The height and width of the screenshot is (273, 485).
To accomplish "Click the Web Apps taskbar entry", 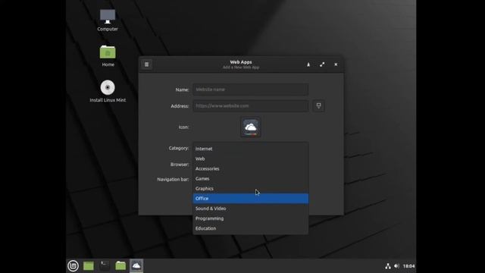I will 136,265.
